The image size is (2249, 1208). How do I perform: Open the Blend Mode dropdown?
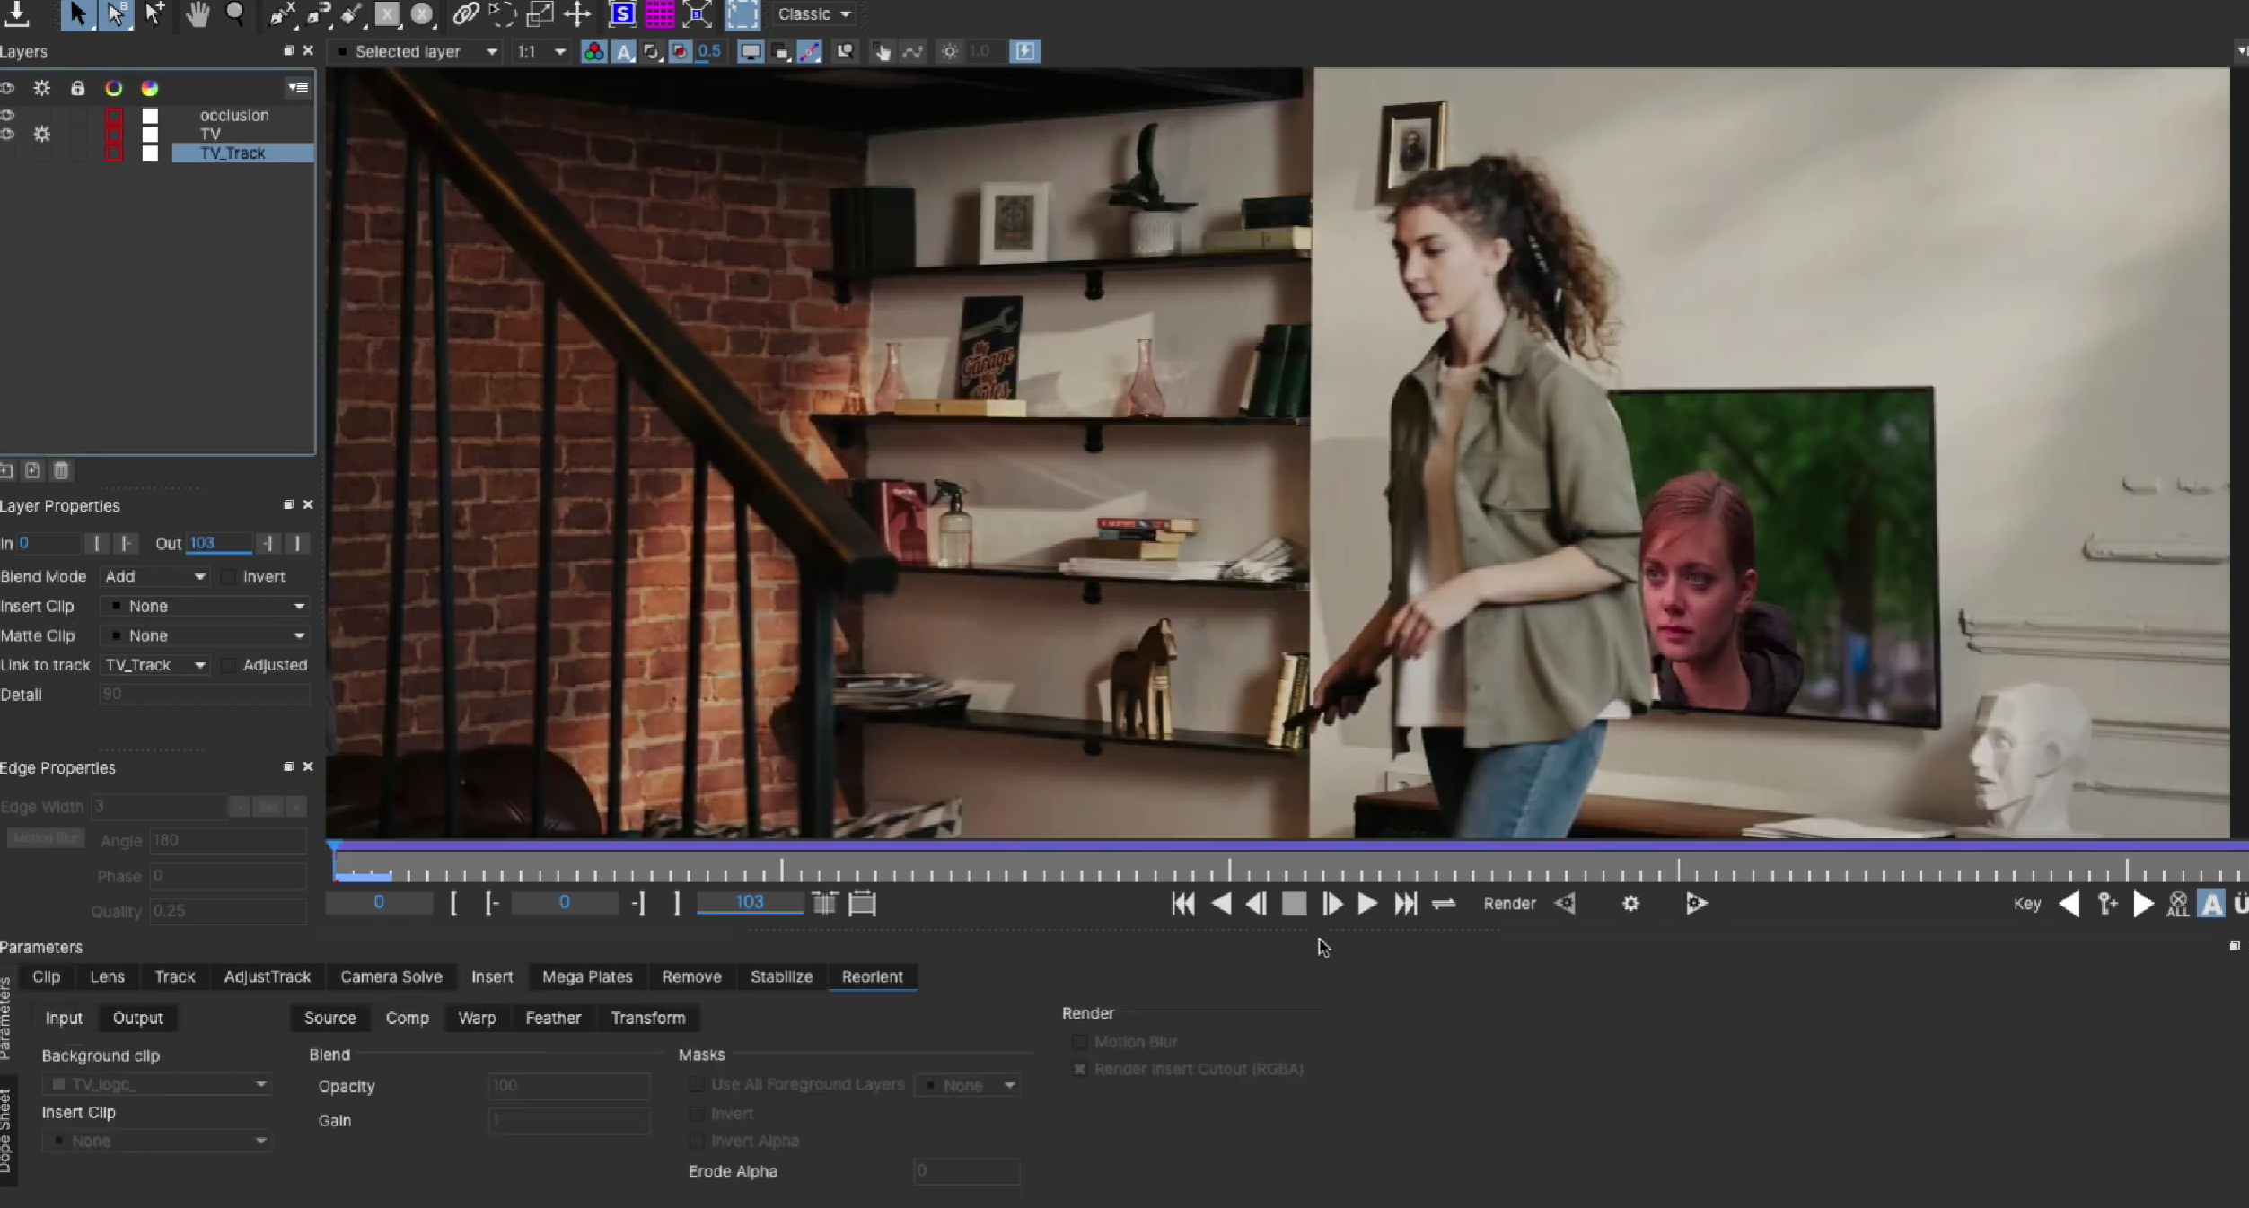155,577
